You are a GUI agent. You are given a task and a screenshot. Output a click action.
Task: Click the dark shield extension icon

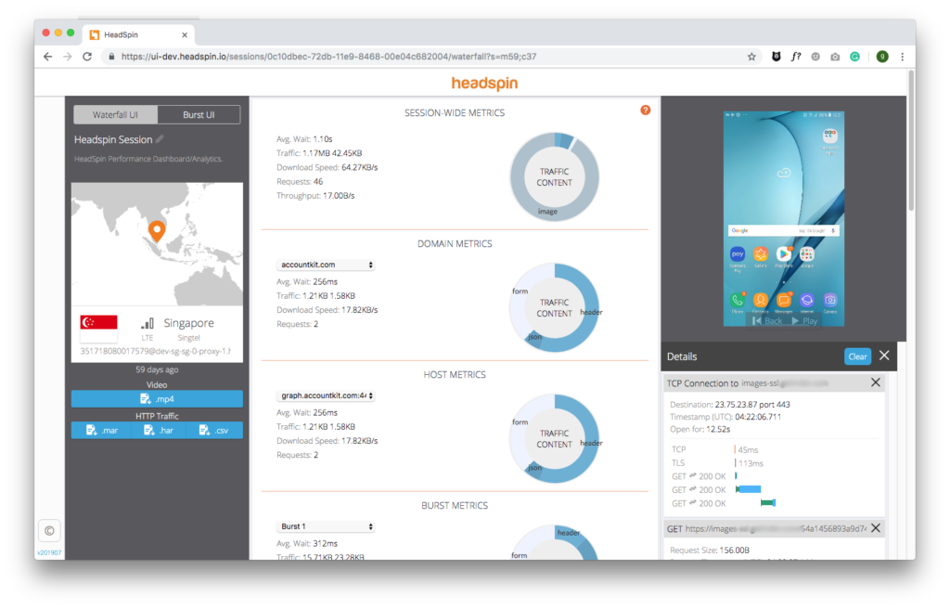click(x=777, y=57)
